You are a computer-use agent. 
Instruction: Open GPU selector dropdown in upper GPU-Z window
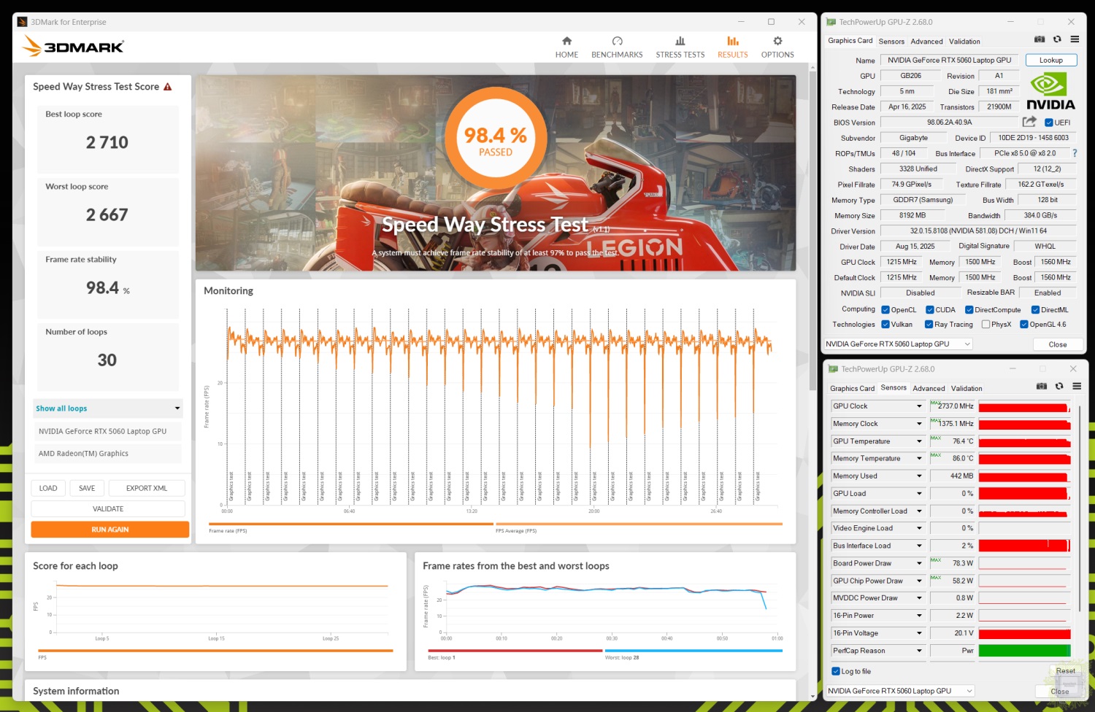[x=899, y=344]
